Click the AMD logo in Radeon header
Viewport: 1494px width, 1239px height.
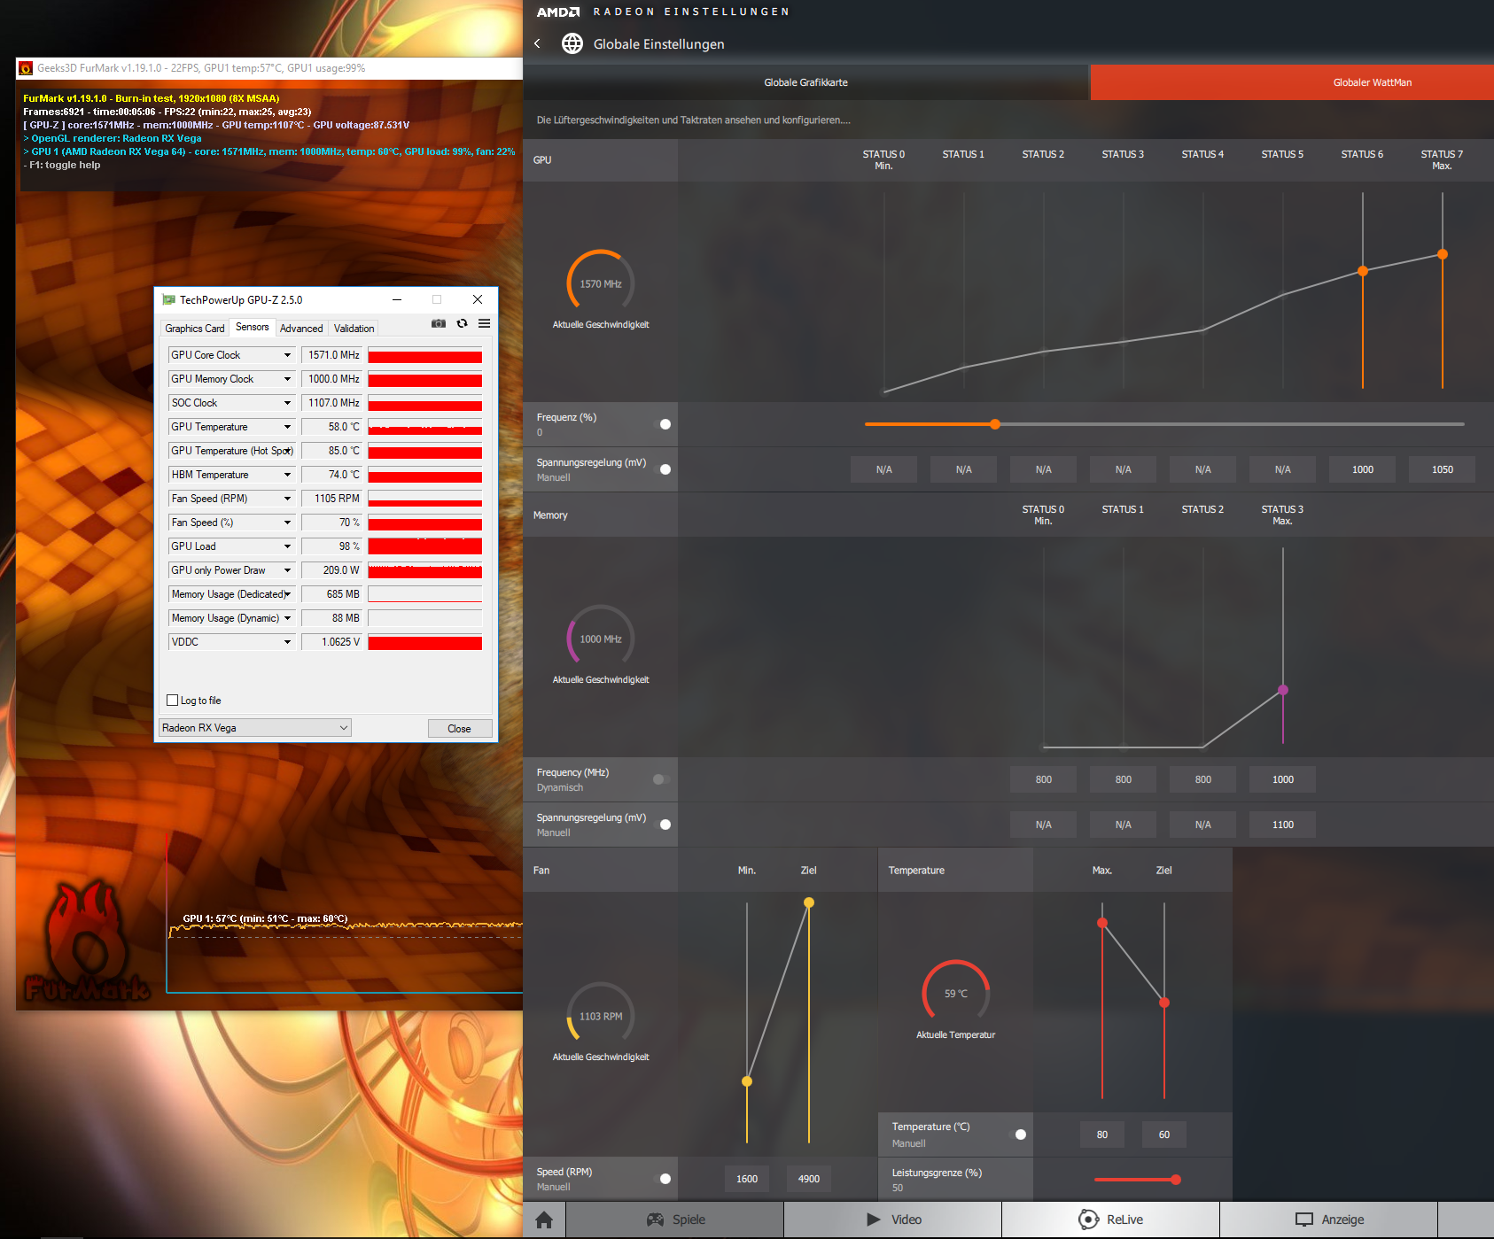(557, 12)
